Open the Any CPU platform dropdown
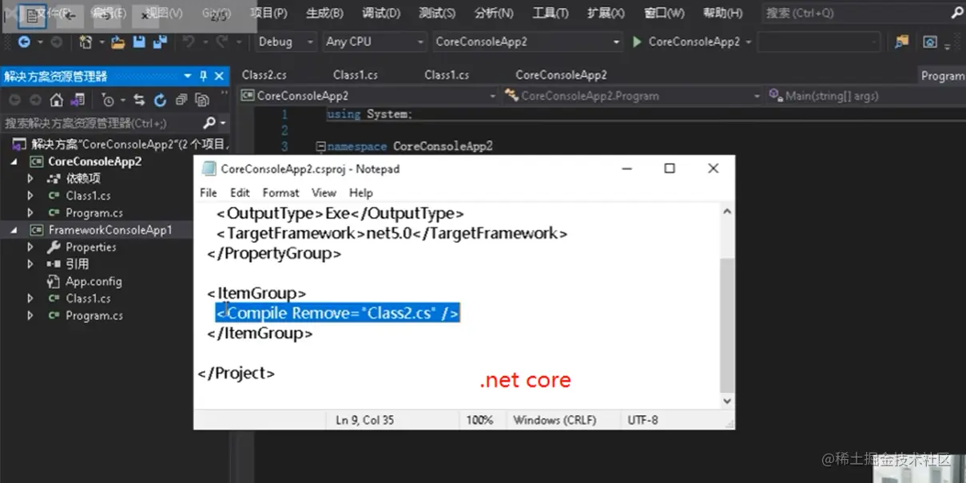Image resolution: width=966 pixels, height=483 pixels. (x=374, y=42)
